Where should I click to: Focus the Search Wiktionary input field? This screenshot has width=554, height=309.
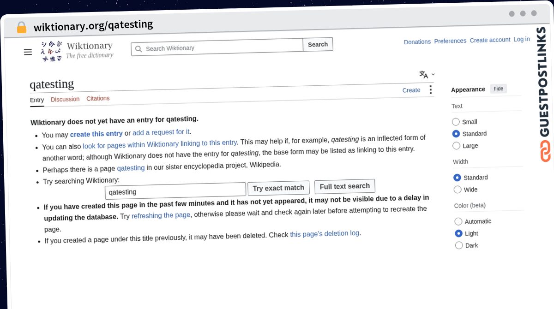(x=217, y=47)
